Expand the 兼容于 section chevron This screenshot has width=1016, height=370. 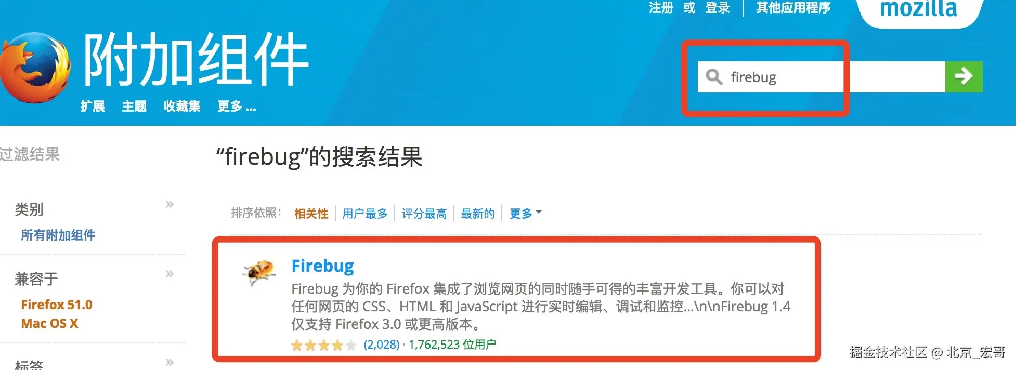[x=170, y=274]
